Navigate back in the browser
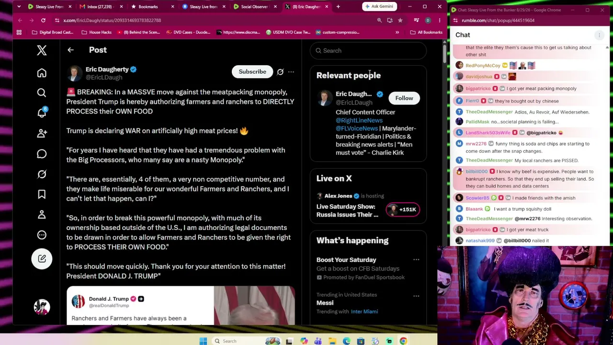Screen dimensions: 613x345 pos(20,21)
